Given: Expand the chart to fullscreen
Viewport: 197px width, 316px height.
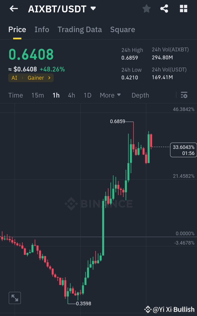Looking at the screenshot, I should point(15,298).
